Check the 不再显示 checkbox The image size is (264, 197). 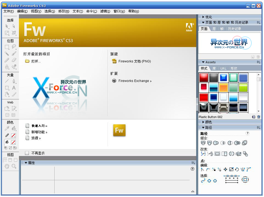[27, 153]
